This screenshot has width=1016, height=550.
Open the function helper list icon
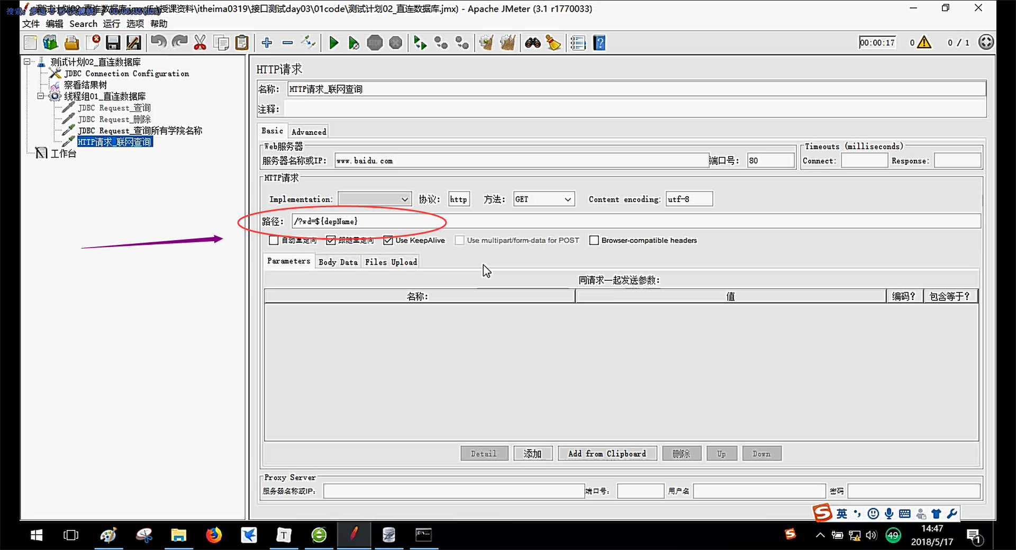[x=578, y=43]
